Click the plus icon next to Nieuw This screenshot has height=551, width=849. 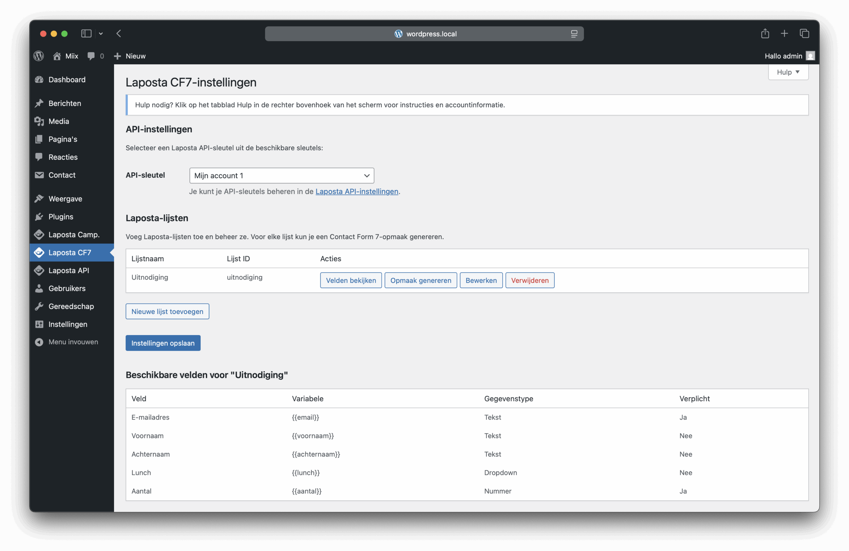click(x=117, y=56)
